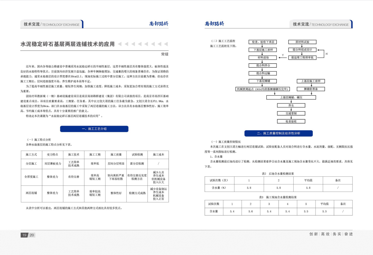Click the 双层薄板受力 table cell
This screenshot has width=373, height=255.
(52, 164)
